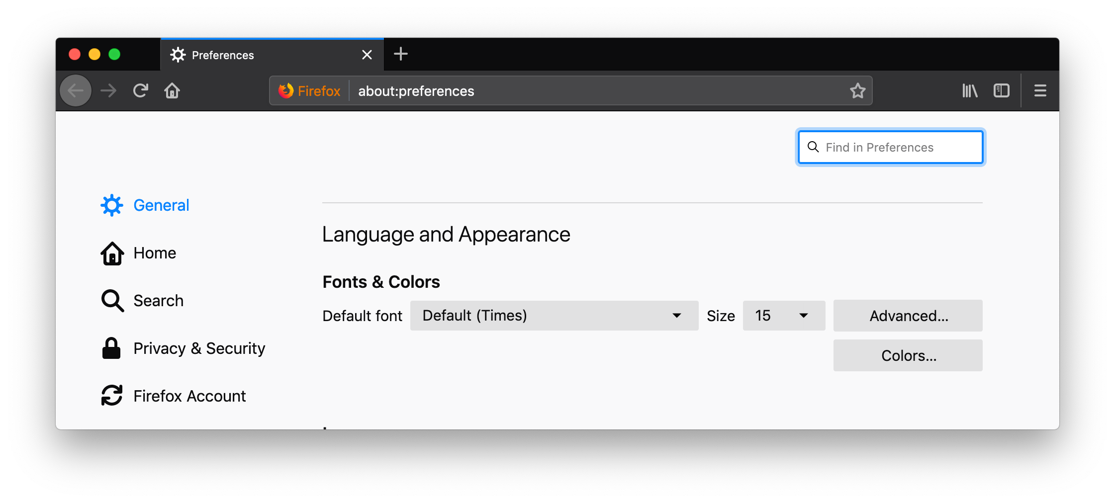Open a new tab

[x=400, y=54]
